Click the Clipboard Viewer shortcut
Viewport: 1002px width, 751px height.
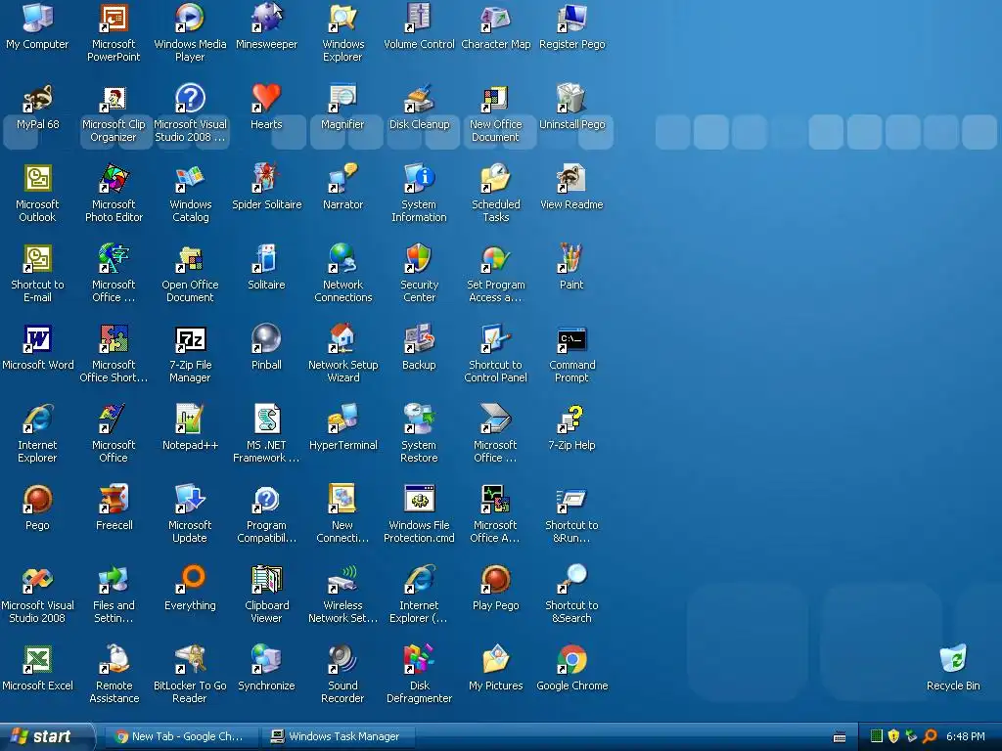click(x=266, y=579)
